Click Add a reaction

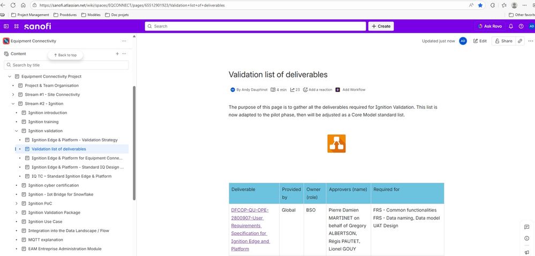tap(318, 90)
